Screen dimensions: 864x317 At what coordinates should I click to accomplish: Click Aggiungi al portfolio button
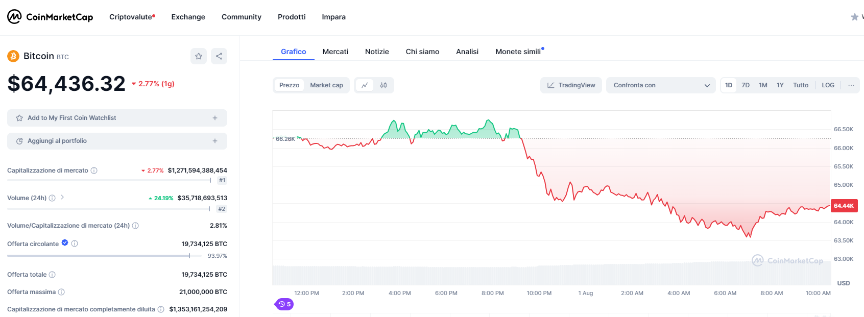117,141
